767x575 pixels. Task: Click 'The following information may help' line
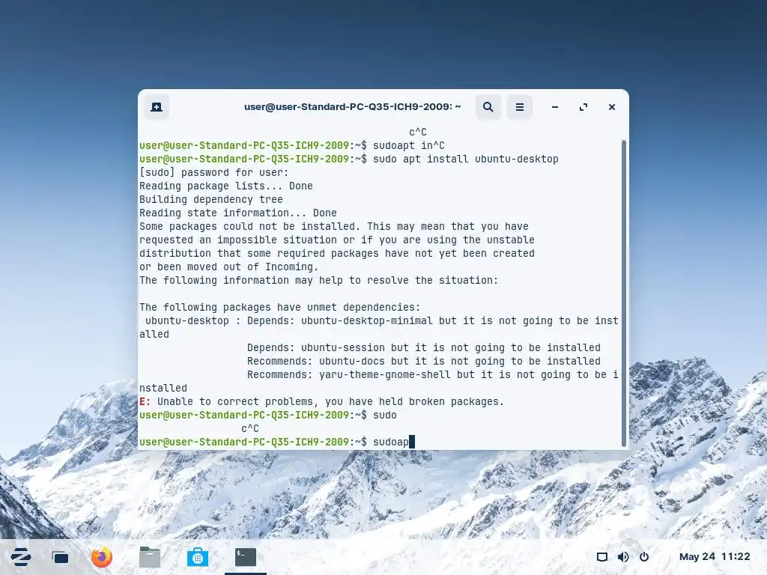[x=318, y=280]
